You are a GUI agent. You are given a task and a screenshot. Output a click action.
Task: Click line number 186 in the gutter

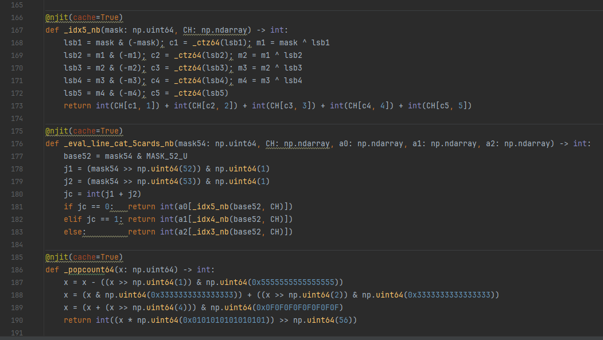click(17, 270)
